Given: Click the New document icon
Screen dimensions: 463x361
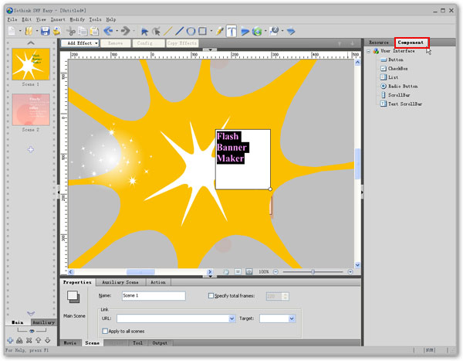Looking at the screenshot, I should click(x=12, y=31).
